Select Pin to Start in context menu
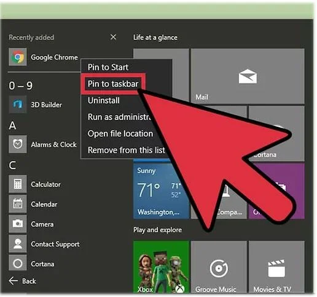 (x=108, y=67)
